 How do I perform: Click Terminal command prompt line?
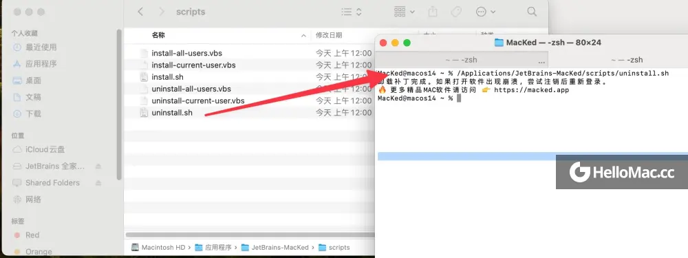click(419, 98)
